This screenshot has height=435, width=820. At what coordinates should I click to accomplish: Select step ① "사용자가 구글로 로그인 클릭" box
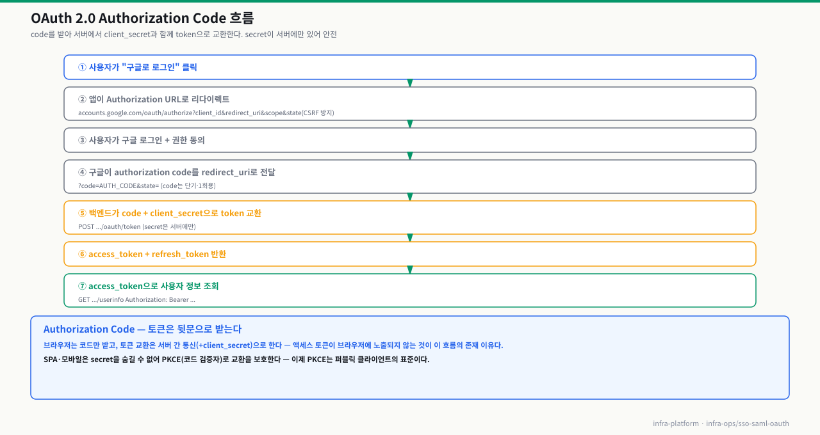[x=410, y=67]
